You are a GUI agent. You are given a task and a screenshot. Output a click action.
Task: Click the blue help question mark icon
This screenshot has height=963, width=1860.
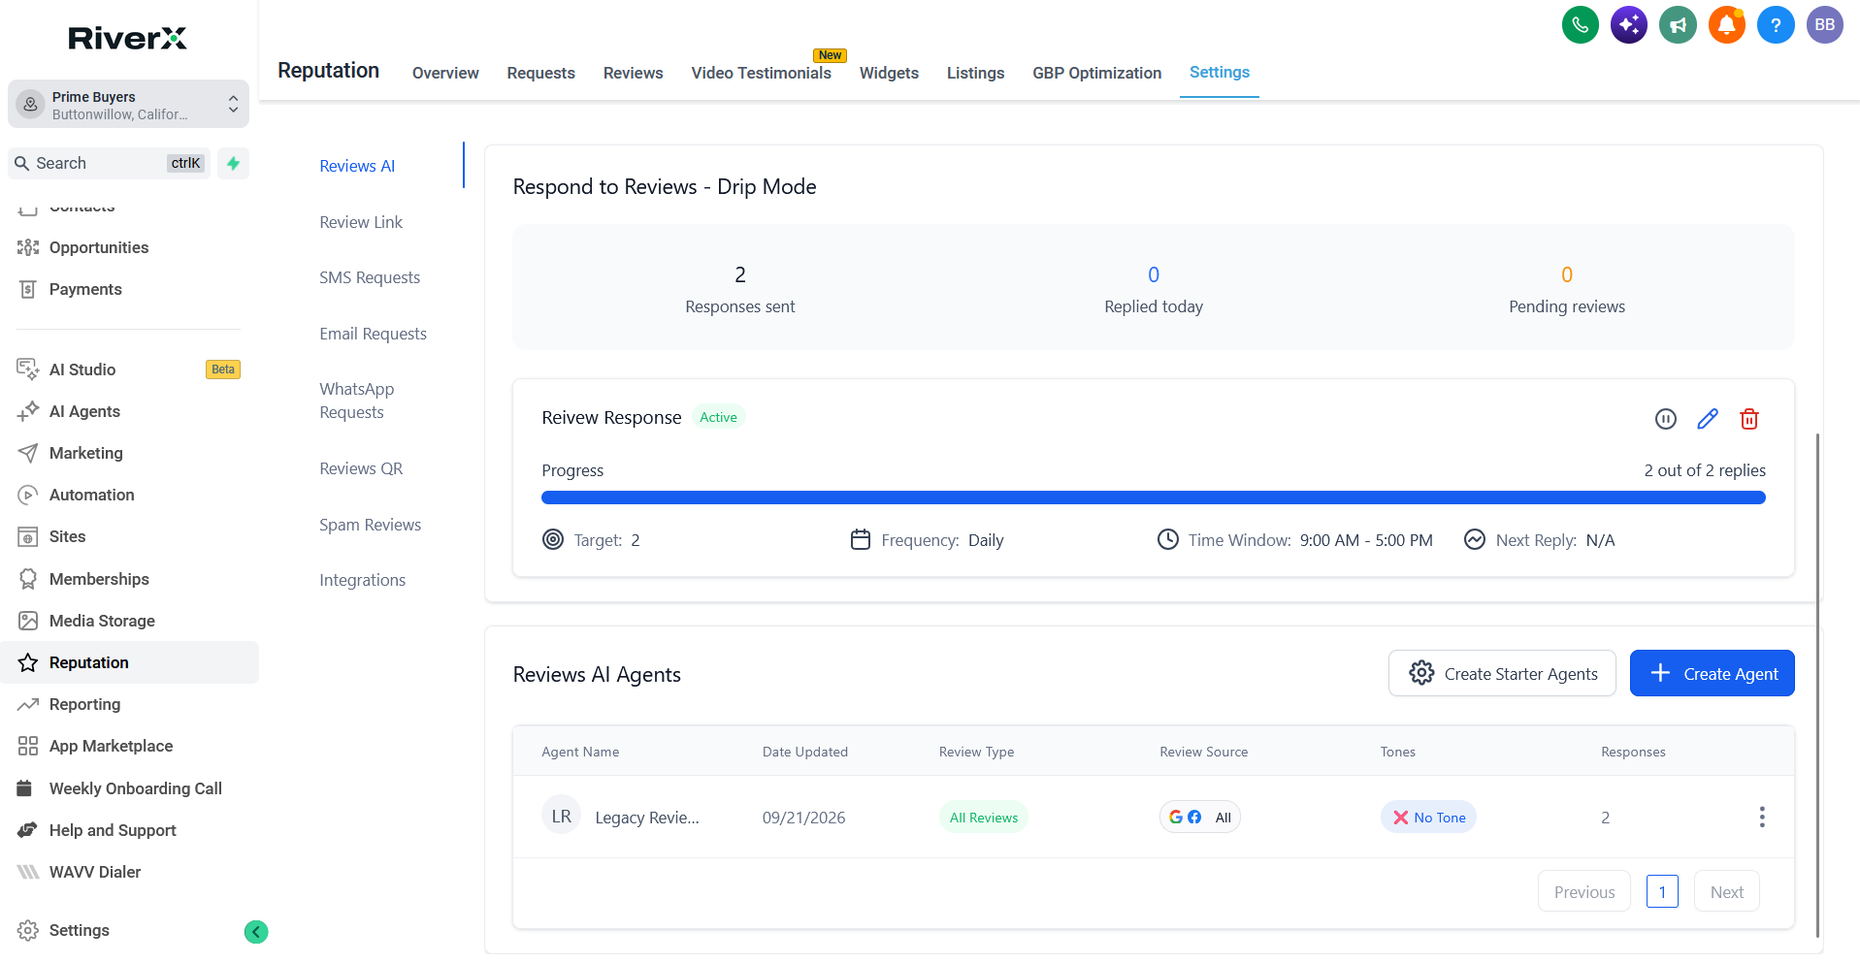tap(1776, 24)
